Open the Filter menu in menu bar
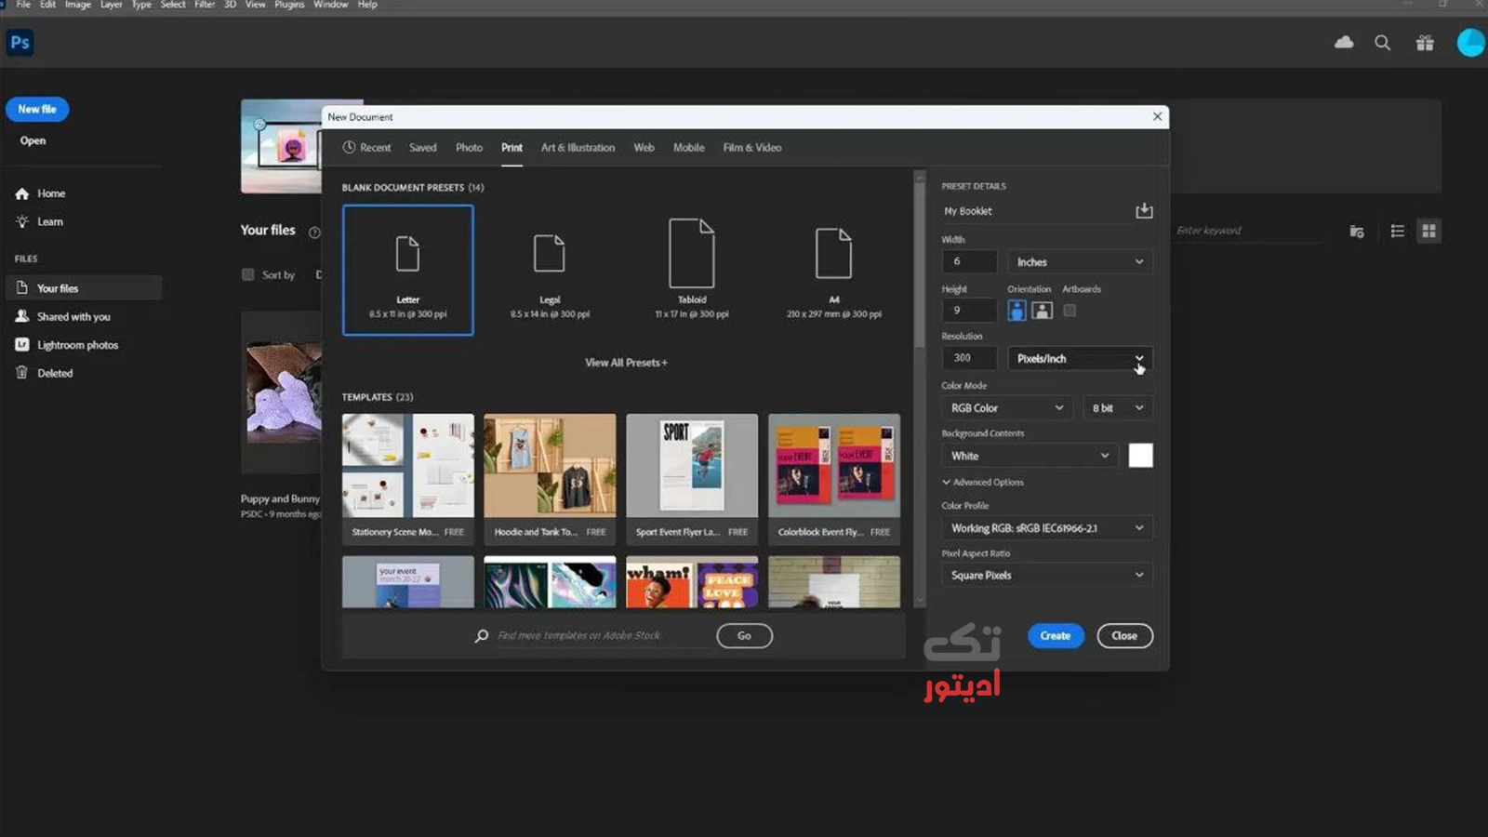 (x=205, y=5)
